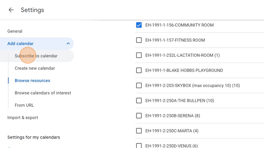
Task: Open Browse calendars of interest
Action: click(43, 93)
